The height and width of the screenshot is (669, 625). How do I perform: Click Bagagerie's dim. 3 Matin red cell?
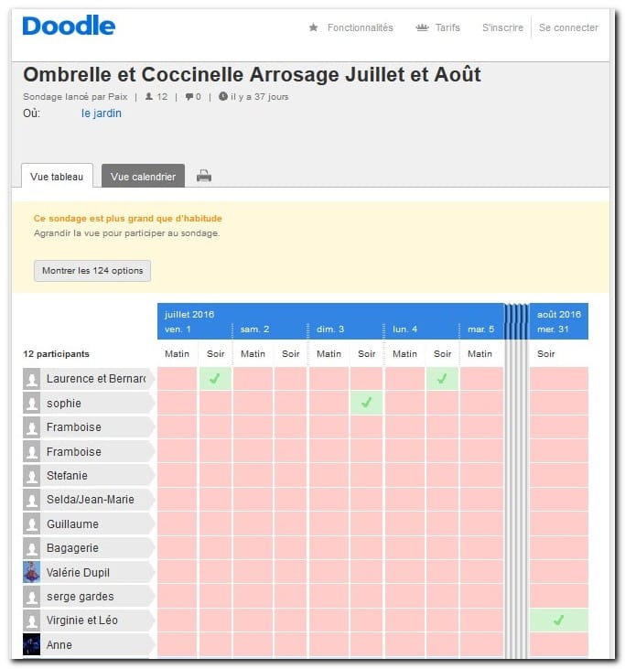pos(329,548)
